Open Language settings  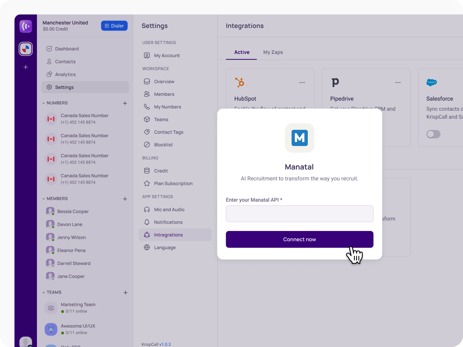(175, 248)
